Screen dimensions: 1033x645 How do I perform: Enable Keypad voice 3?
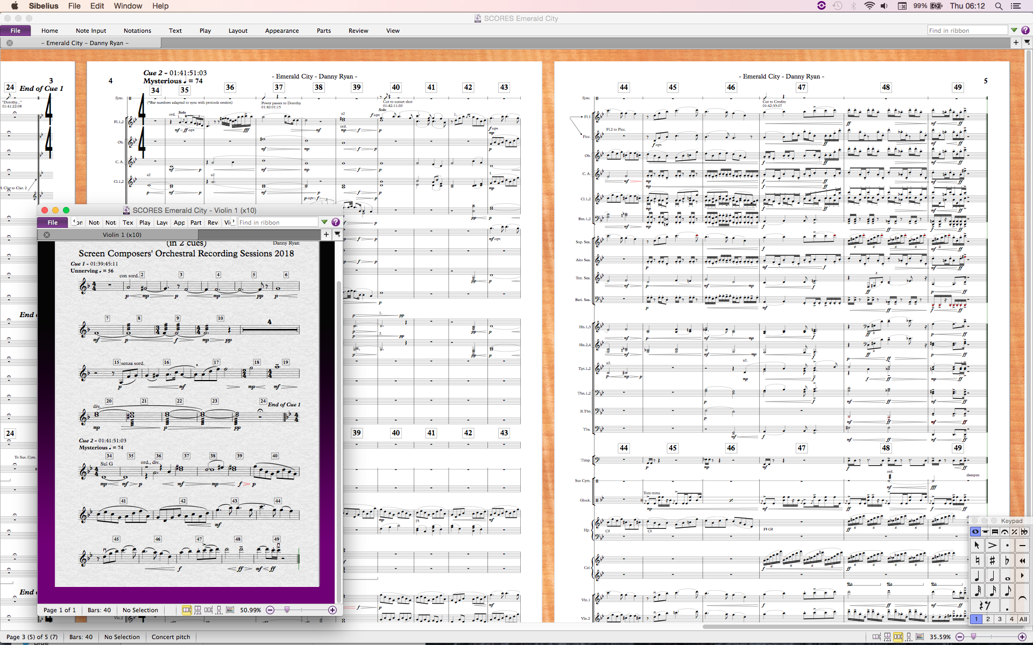point(1000,619)
